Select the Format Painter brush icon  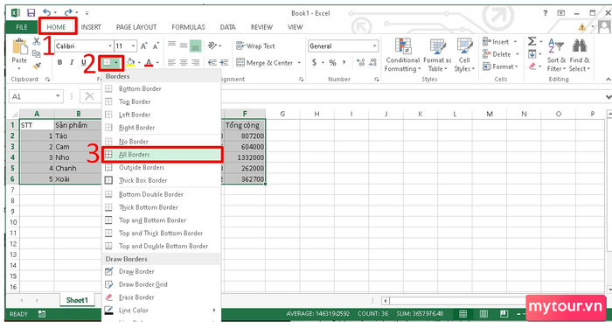(x=37, y=66)
